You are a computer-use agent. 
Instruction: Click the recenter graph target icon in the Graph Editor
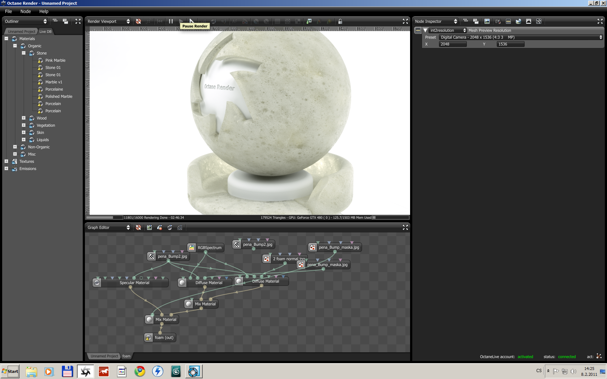138,227
